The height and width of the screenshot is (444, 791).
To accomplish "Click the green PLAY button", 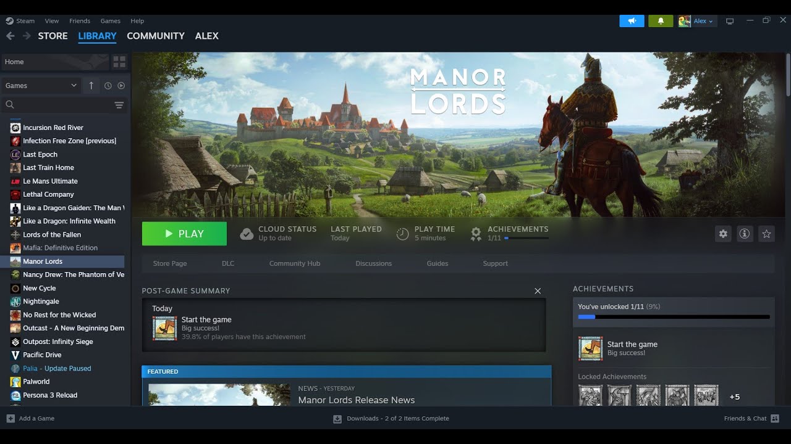I will (184, 234).
